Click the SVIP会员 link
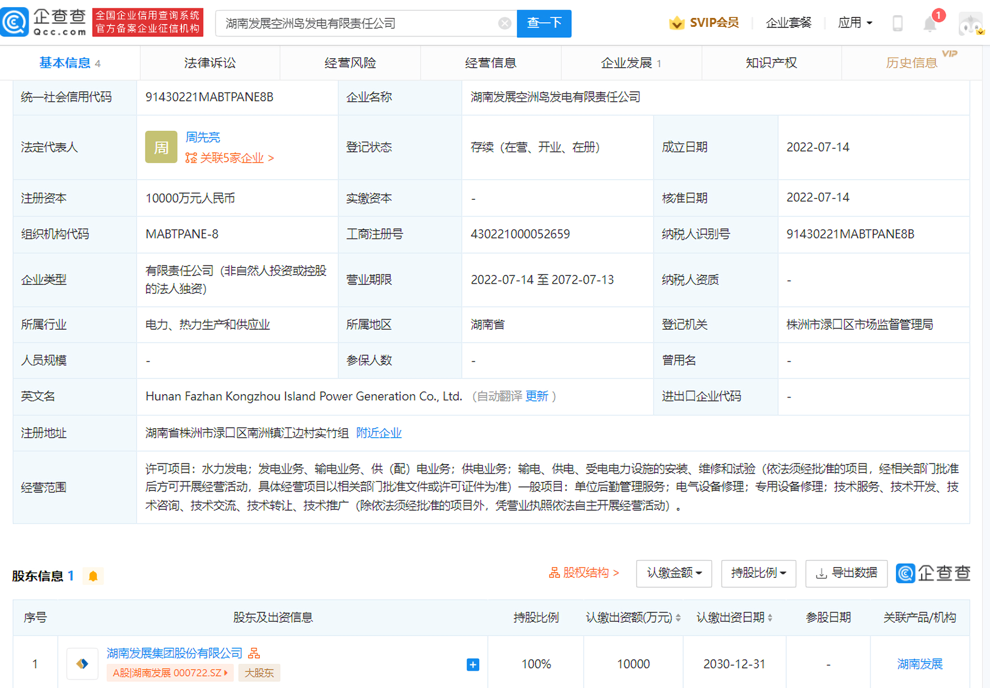The image size is (990, 688). coord(714,23)
